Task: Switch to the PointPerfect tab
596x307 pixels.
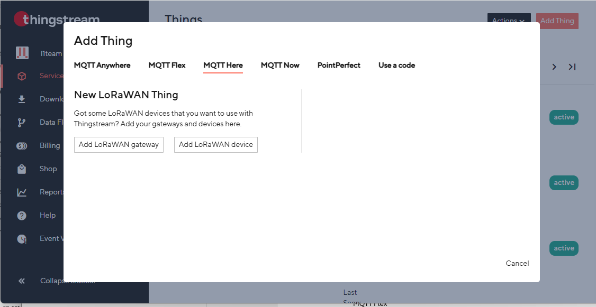Action: (339, 66)
